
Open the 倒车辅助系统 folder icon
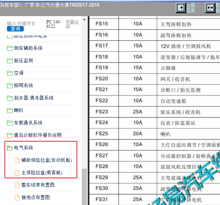[x=10, y=48]
